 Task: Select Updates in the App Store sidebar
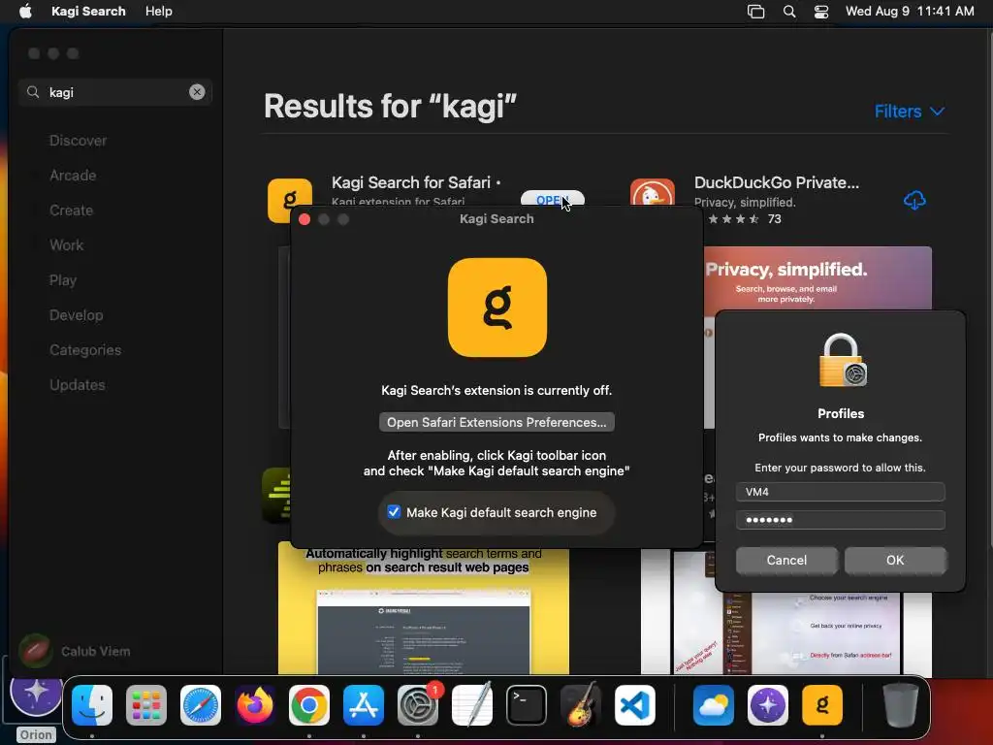pos(78,384)
